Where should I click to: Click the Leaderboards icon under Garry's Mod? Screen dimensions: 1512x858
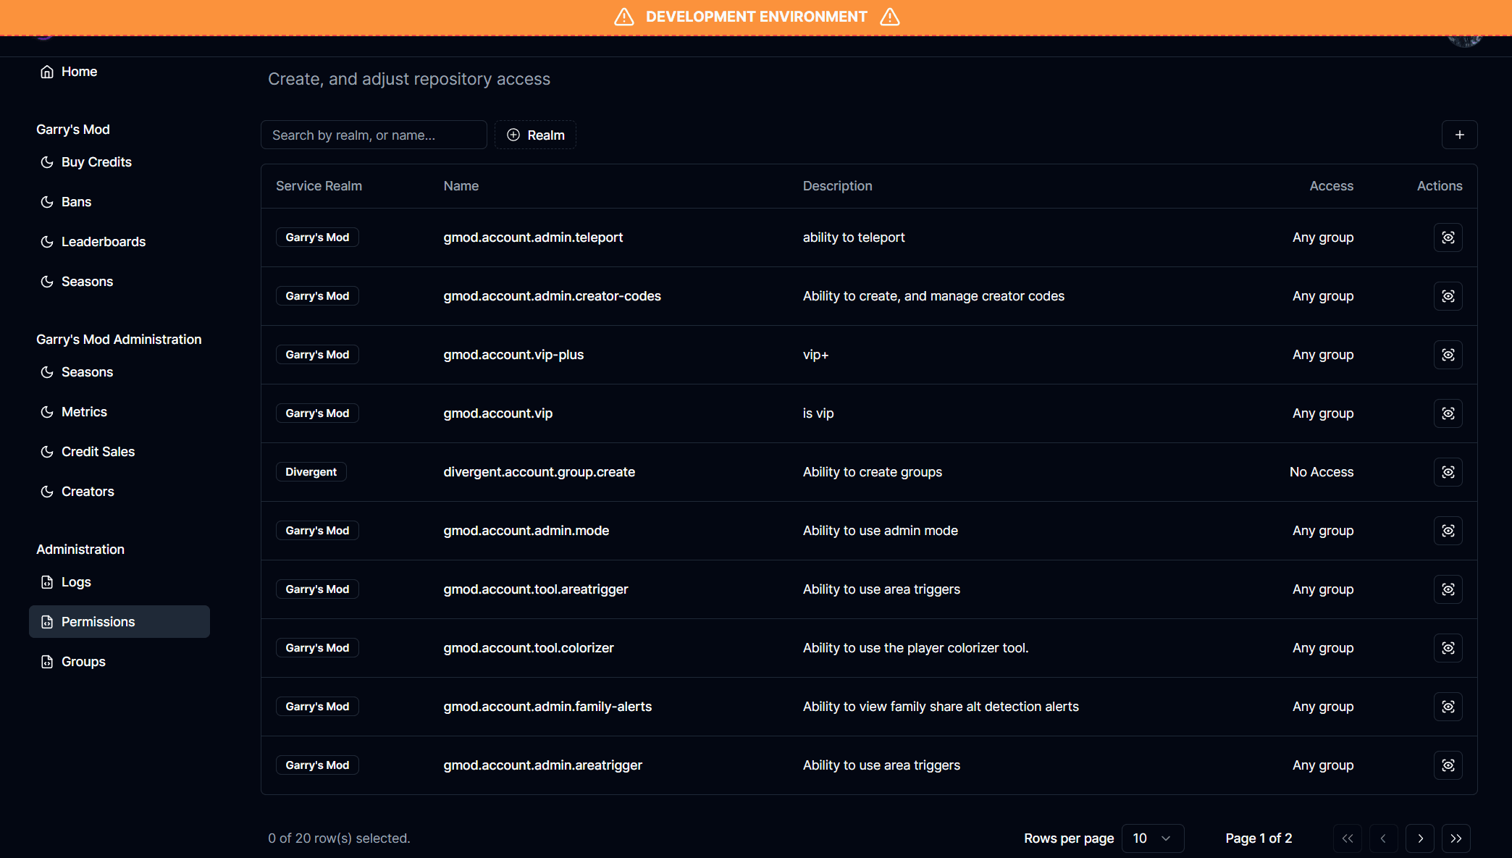[46, 241]
